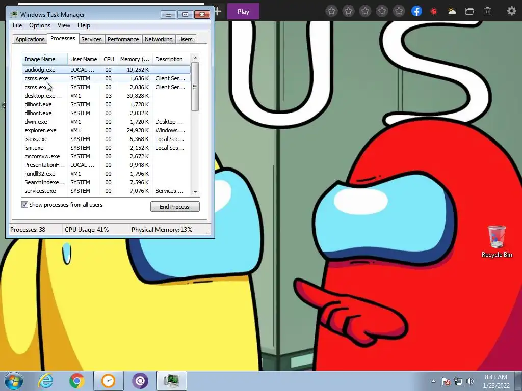
Task: Open the volume speaker tray icon
Action: (470, 381)
